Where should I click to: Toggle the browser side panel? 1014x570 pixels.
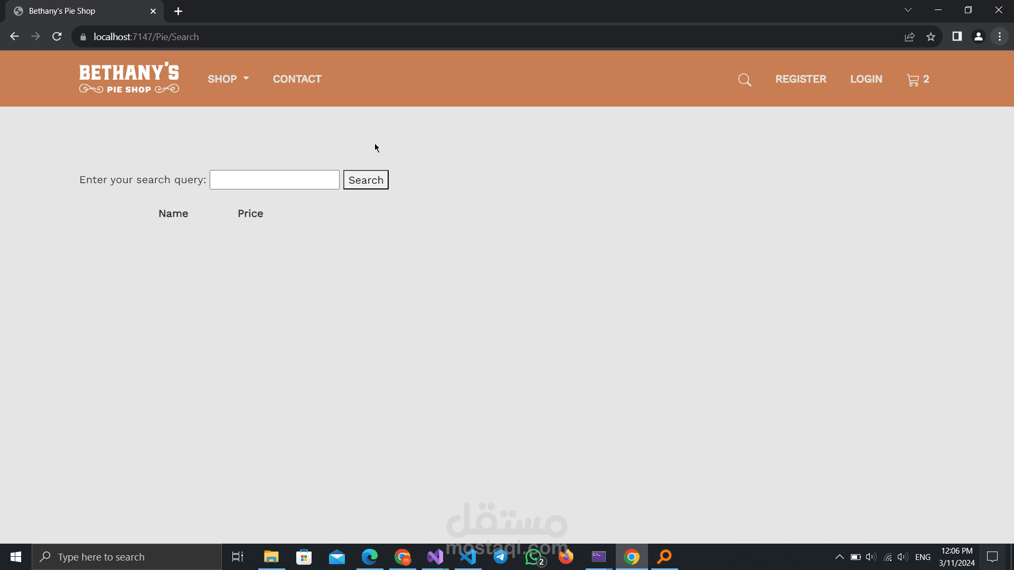click(x=957, y=37)
